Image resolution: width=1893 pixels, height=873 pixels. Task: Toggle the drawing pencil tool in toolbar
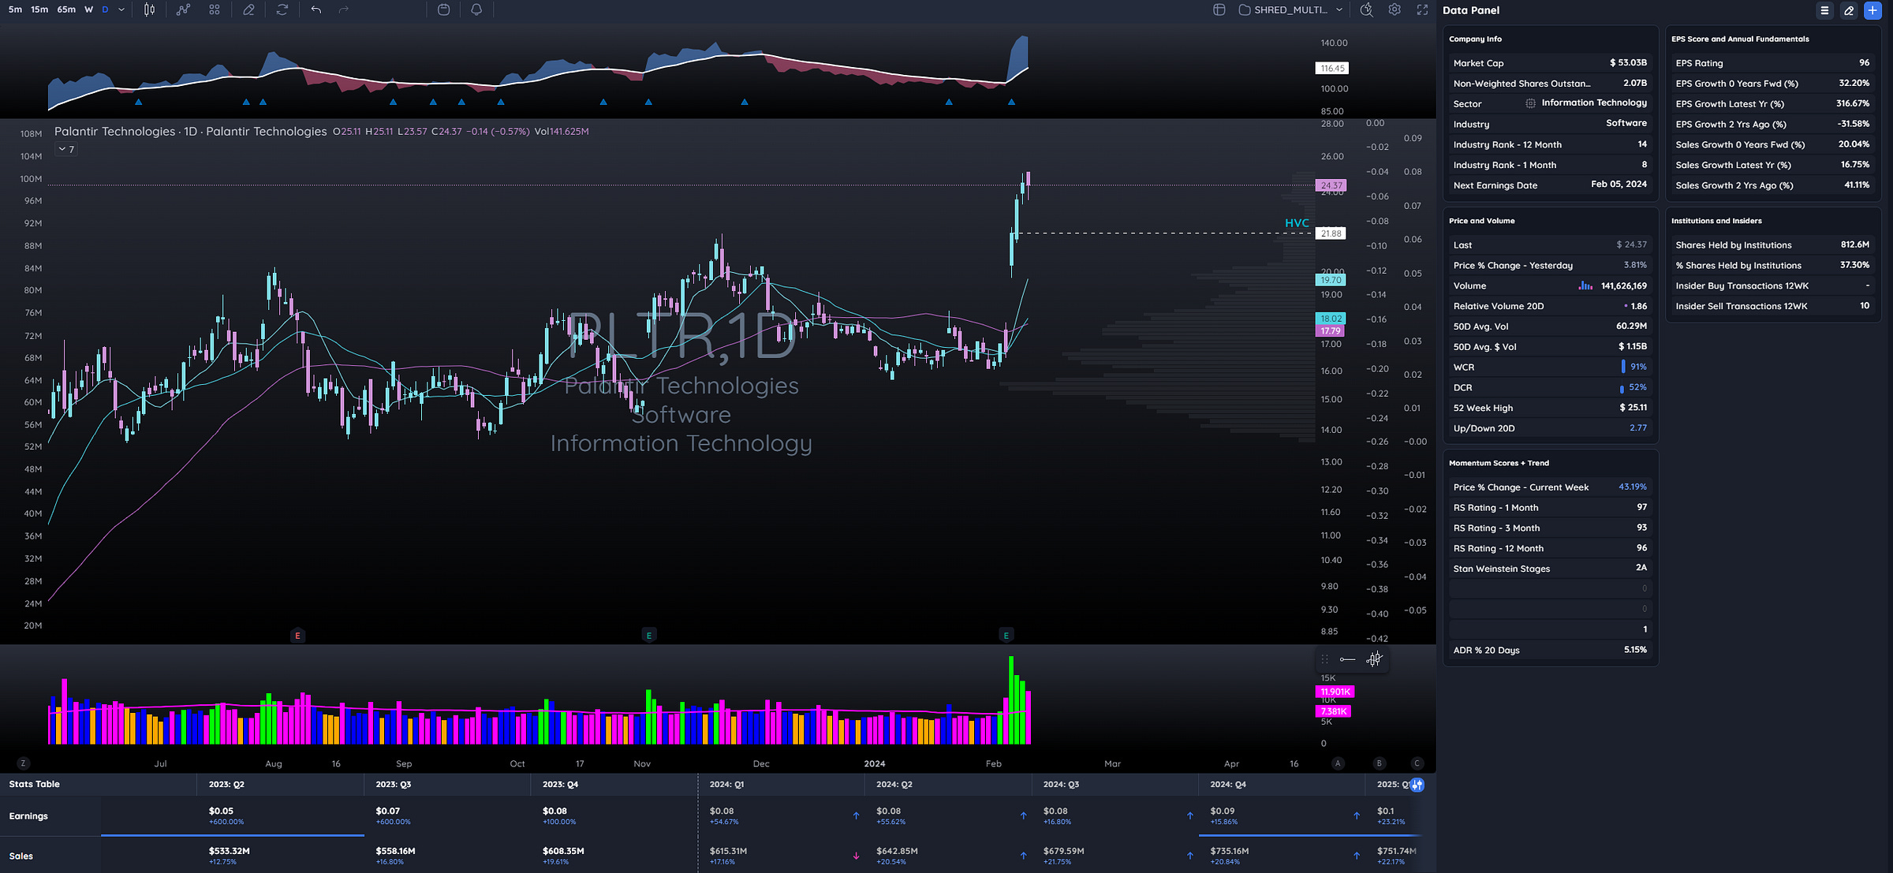(248, 9)
